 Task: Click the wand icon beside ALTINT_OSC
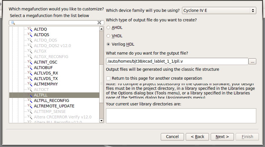30,62
